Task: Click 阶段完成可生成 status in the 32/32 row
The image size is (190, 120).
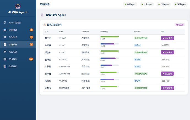Action: click(x=141, y=52)
